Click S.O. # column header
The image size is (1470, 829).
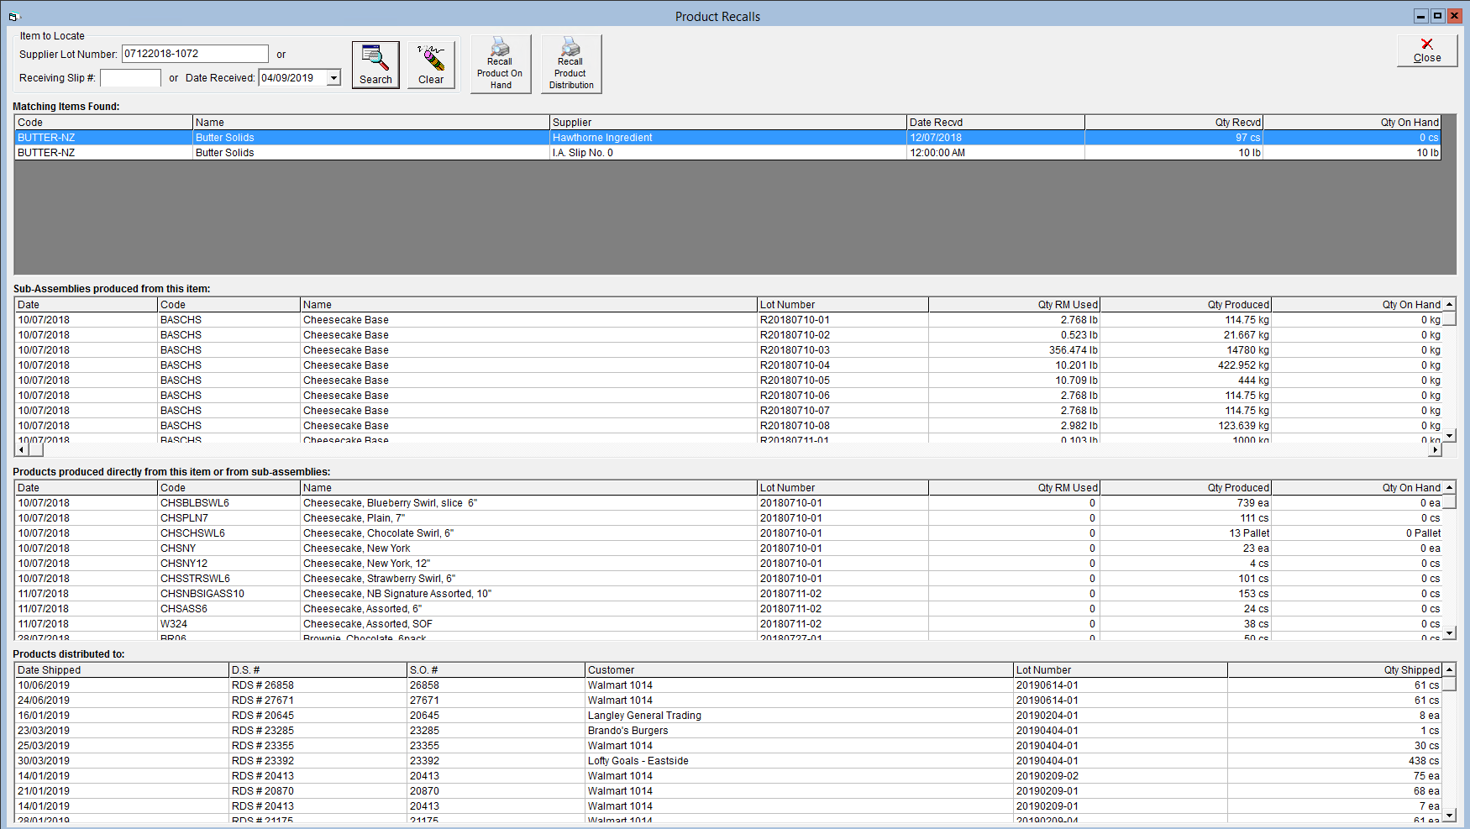(x=496, y=670)
